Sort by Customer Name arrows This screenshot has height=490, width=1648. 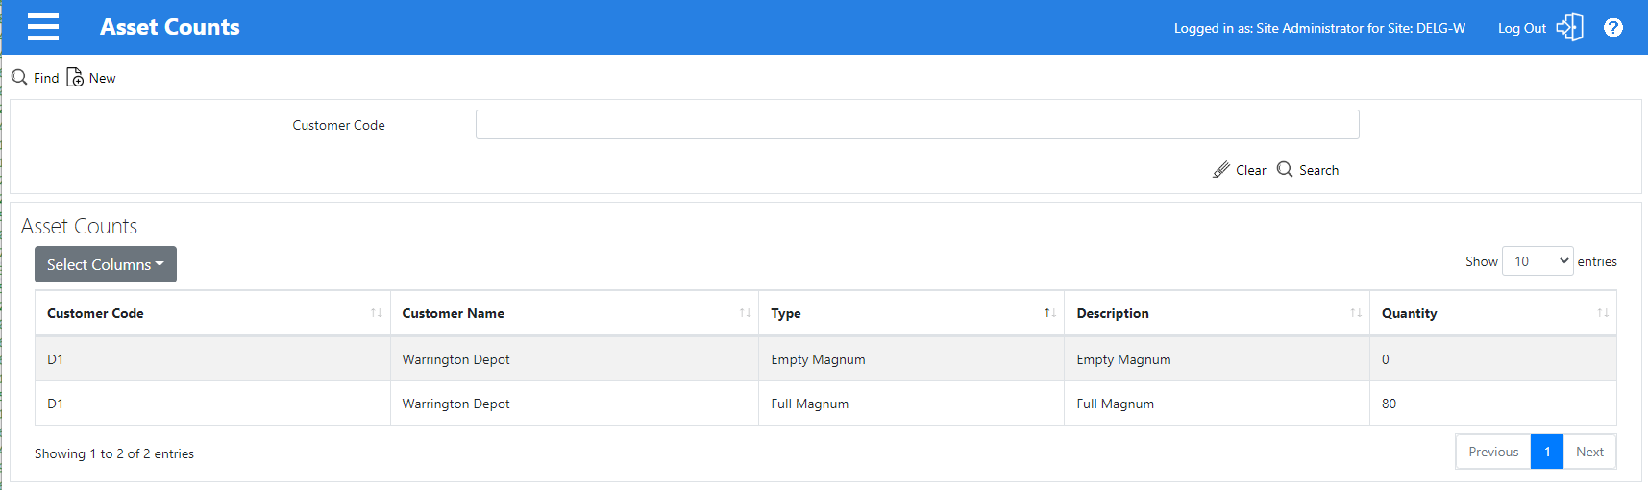745,313
